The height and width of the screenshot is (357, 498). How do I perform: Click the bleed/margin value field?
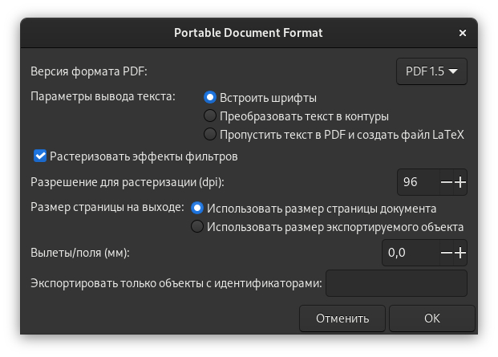click(409, 253)
